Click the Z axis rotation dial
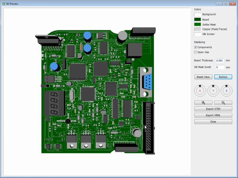Screen dimensions: 238x178 [x=226, y=91]
